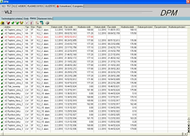The height and width of the screenshot is (136, 190).
Task: Open the Komunikace tab
Action: tap(64, 6)
